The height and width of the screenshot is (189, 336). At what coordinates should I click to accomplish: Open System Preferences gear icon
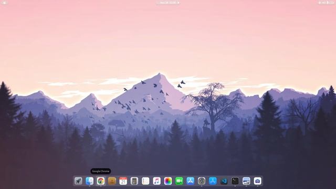(202, 181)
